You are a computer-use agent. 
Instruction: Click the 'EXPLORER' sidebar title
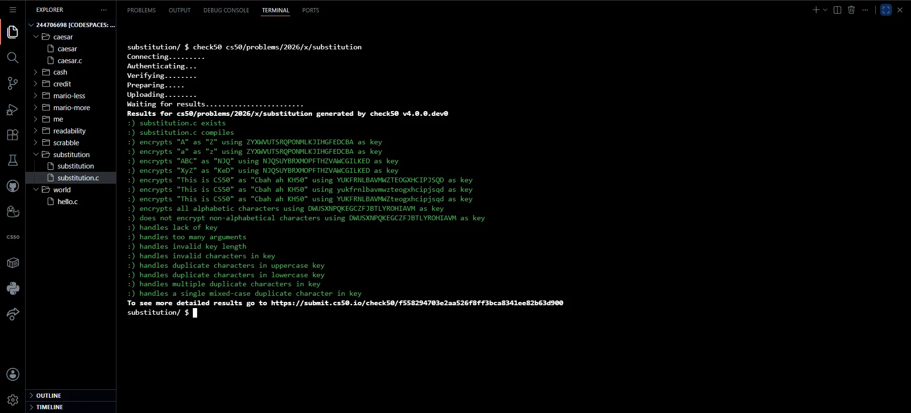pos(49,9)
